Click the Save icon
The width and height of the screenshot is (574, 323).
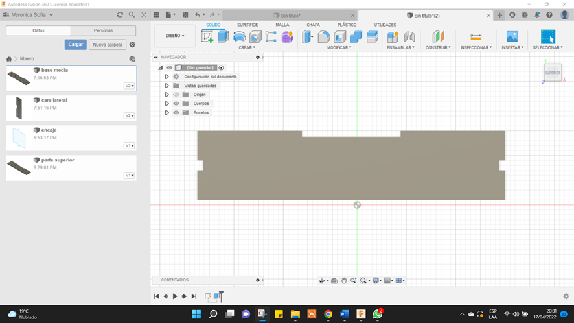pos(185,15)
